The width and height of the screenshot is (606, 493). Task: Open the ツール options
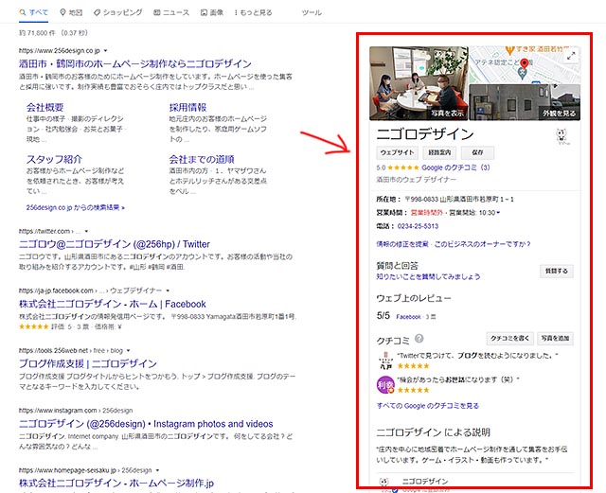coord(312,12)
